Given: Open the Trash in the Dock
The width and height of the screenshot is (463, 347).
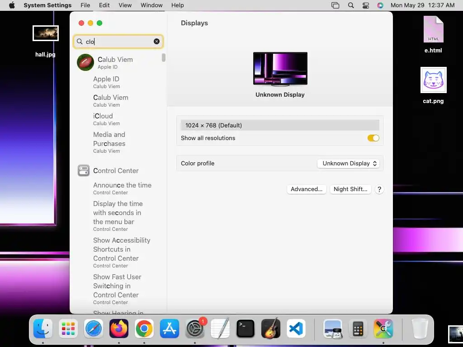Looking at the screenshot, I should 420,328.
